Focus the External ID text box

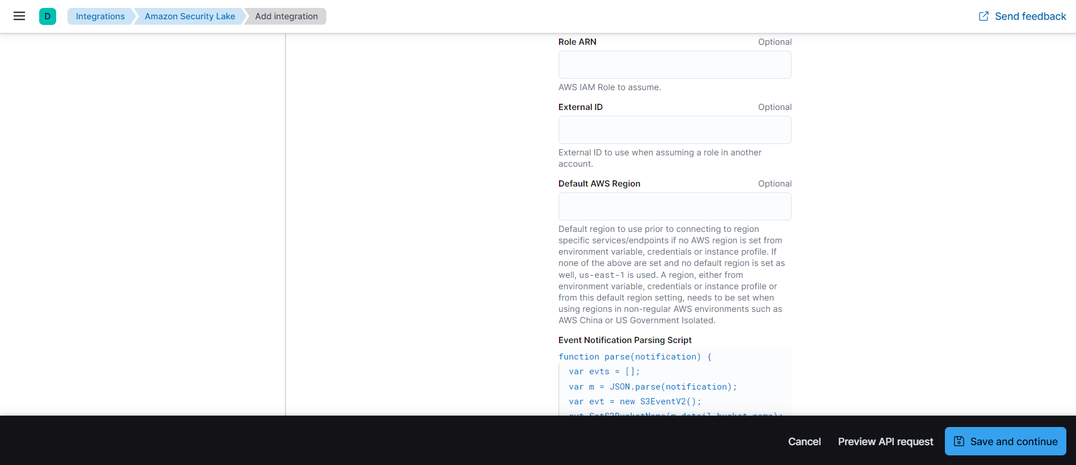674,130
